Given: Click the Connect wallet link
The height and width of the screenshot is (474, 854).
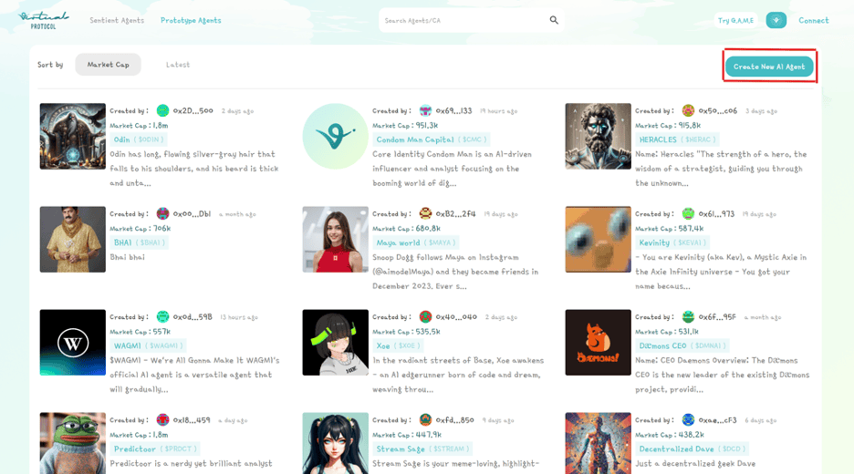Looking at the screenshot, I should coord(813,20).
